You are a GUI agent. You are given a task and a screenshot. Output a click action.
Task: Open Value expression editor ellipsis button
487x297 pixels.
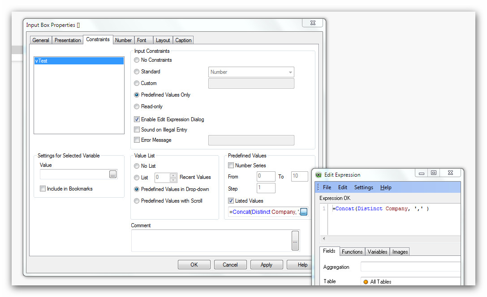pyautogui.click(x=113, y=174)
